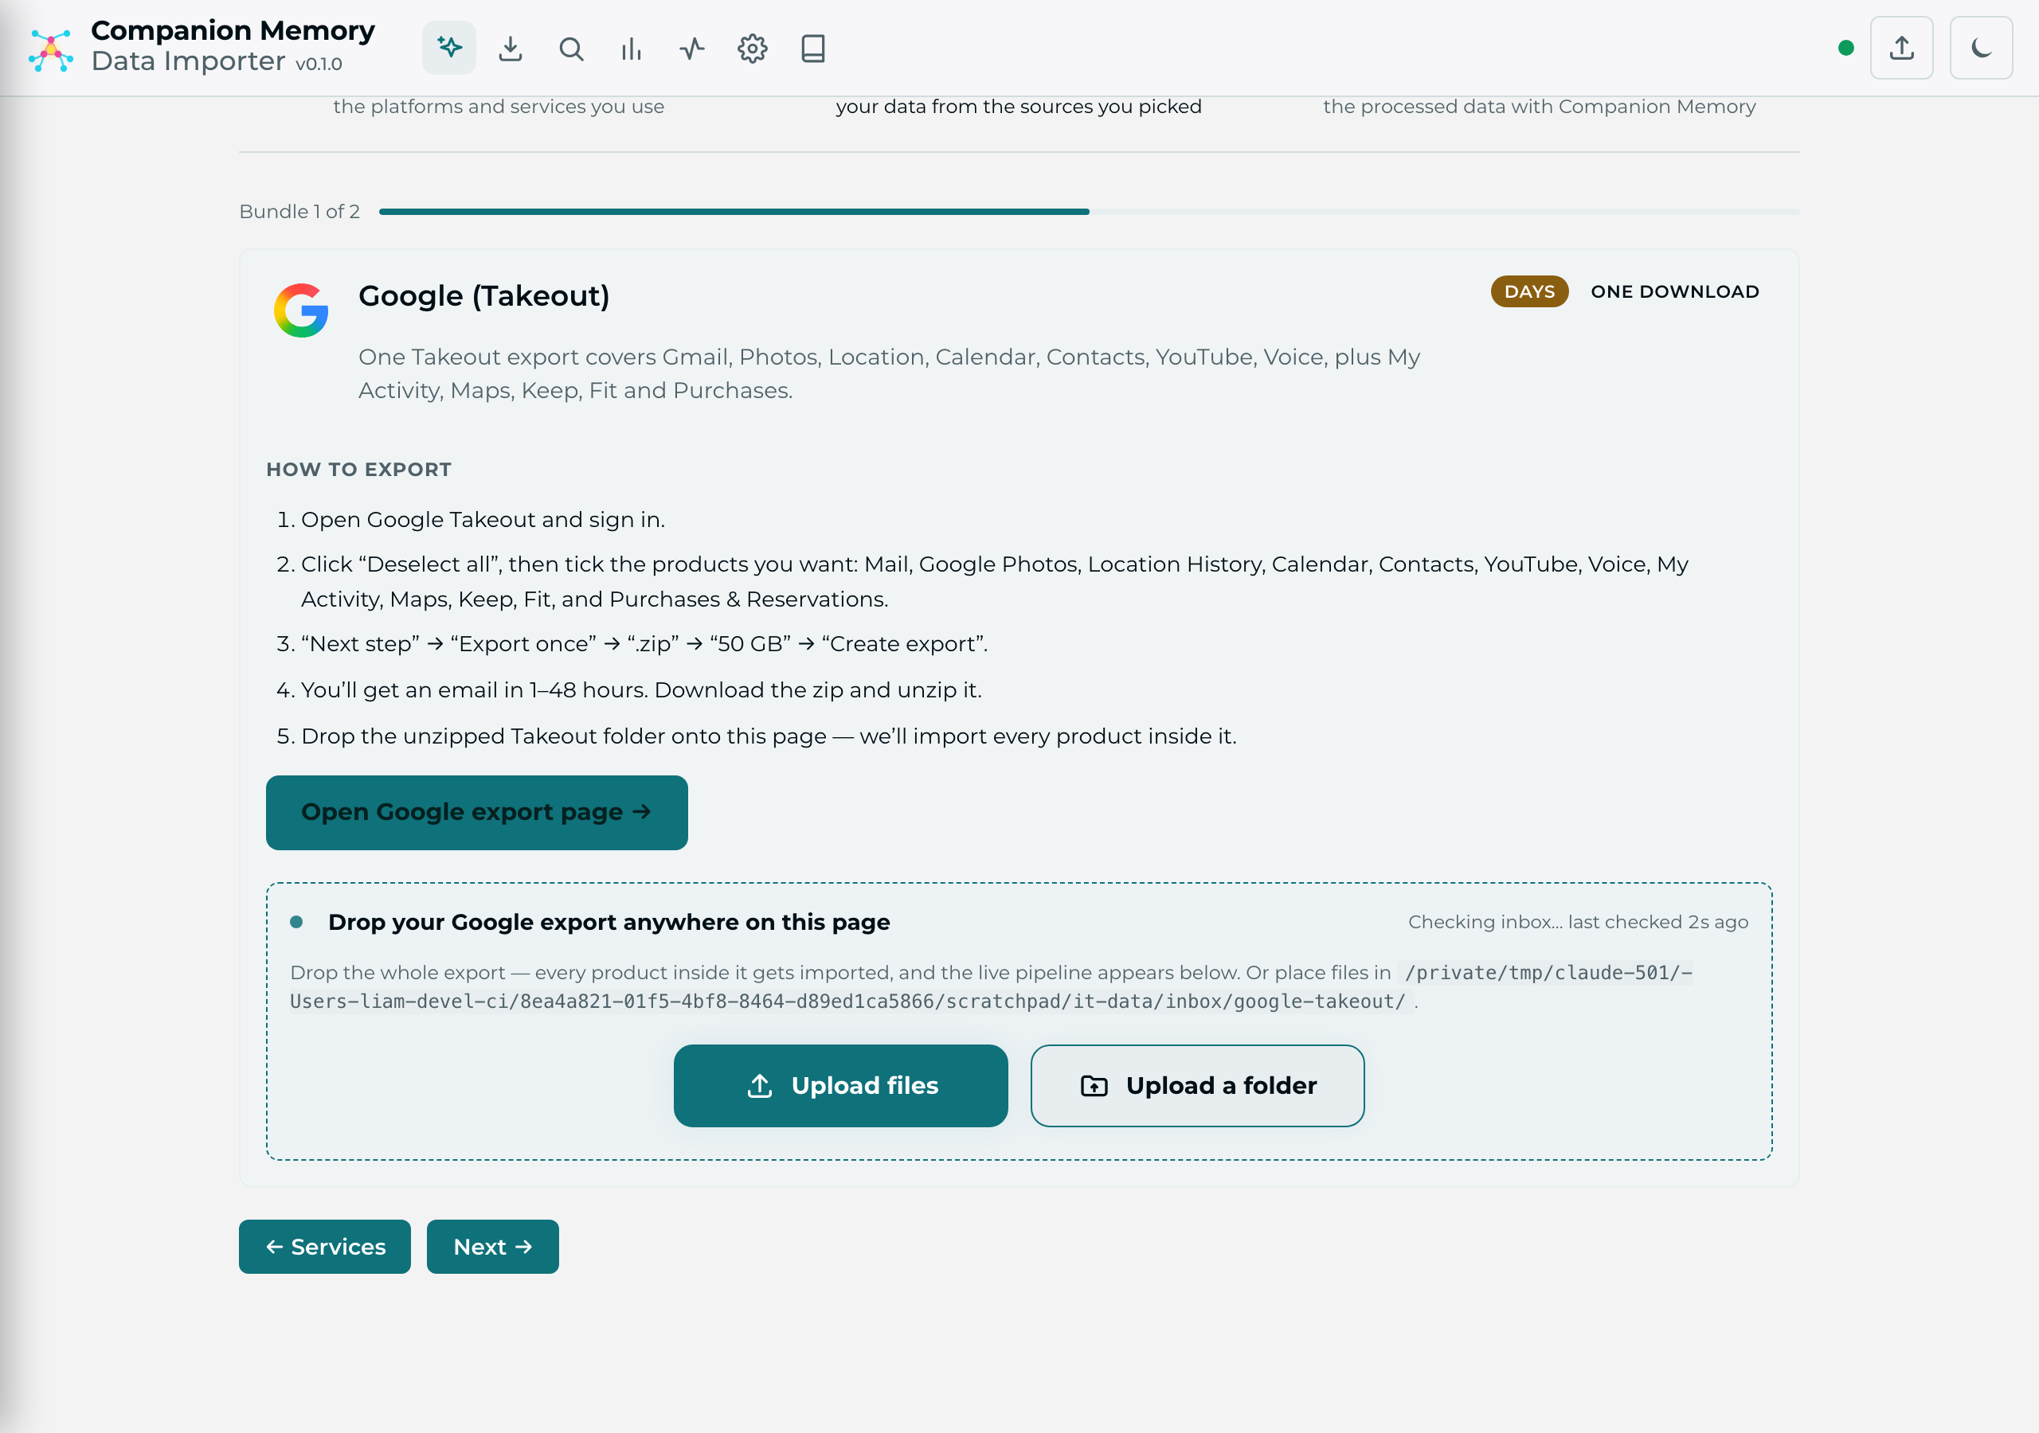Click the Takeout description starting 'One Takeout export covers'
The image size is (2039, 1433).
(x=889, y=374)
